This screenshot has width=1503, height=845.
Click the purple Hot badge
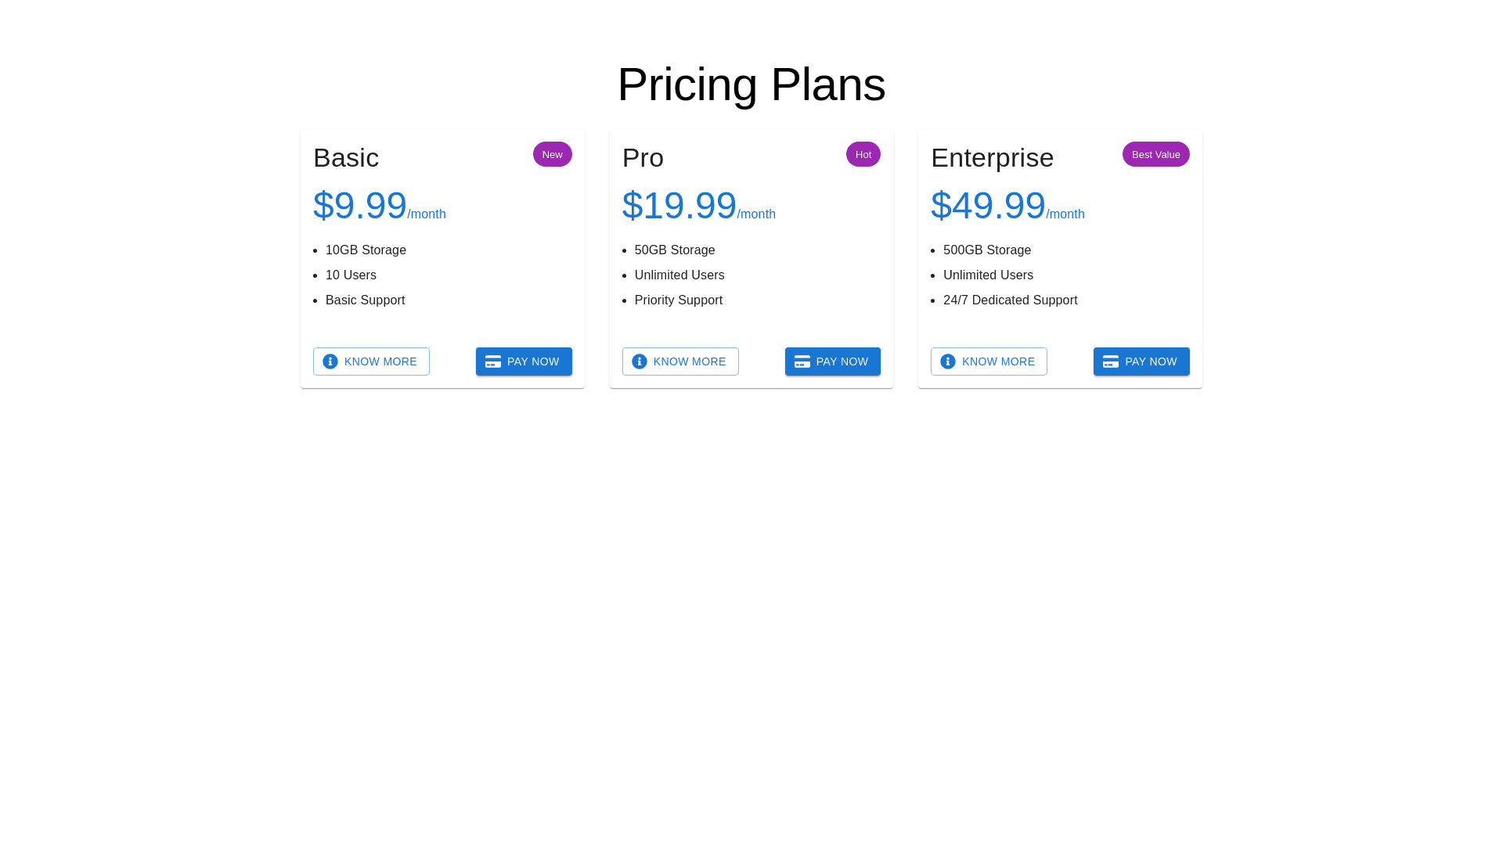click(x=863, y=154)
